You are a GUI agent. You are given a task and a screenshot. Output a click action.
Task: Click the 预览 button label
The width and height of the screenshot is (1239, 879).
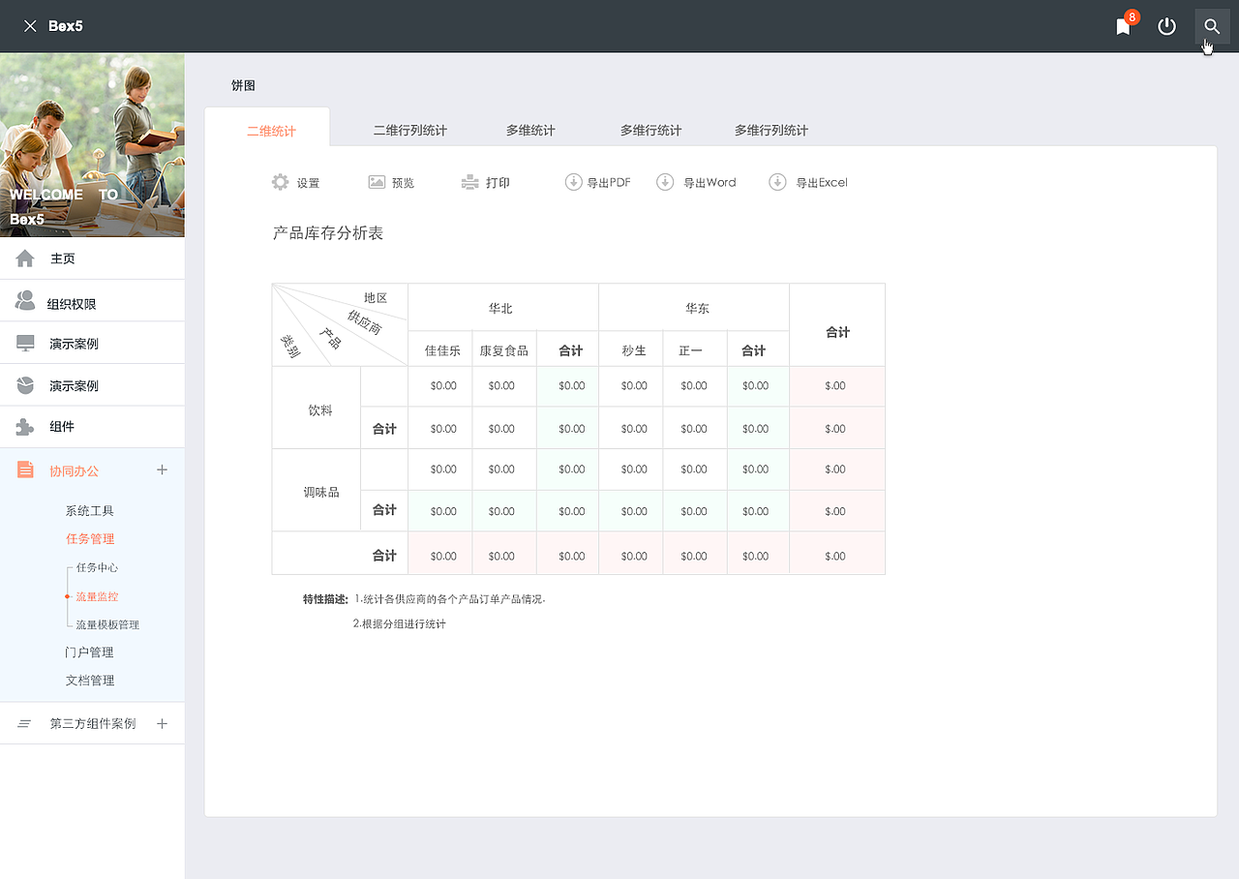[x=403, y=183]
